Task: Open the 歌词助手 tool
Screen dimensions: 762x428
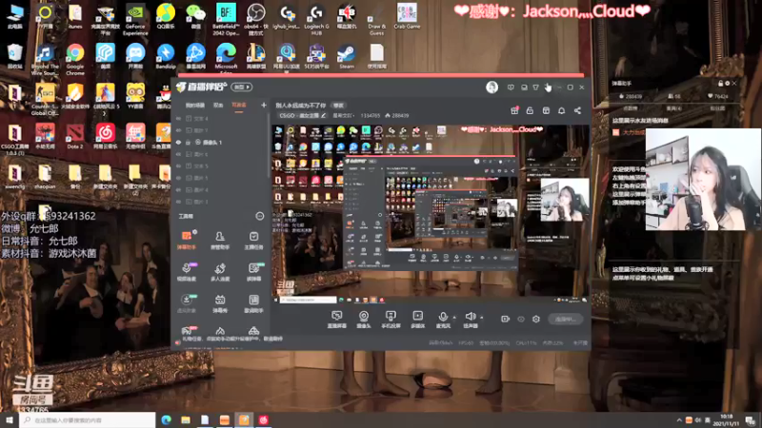Action: pyautogui.click(x=253, y=303)
